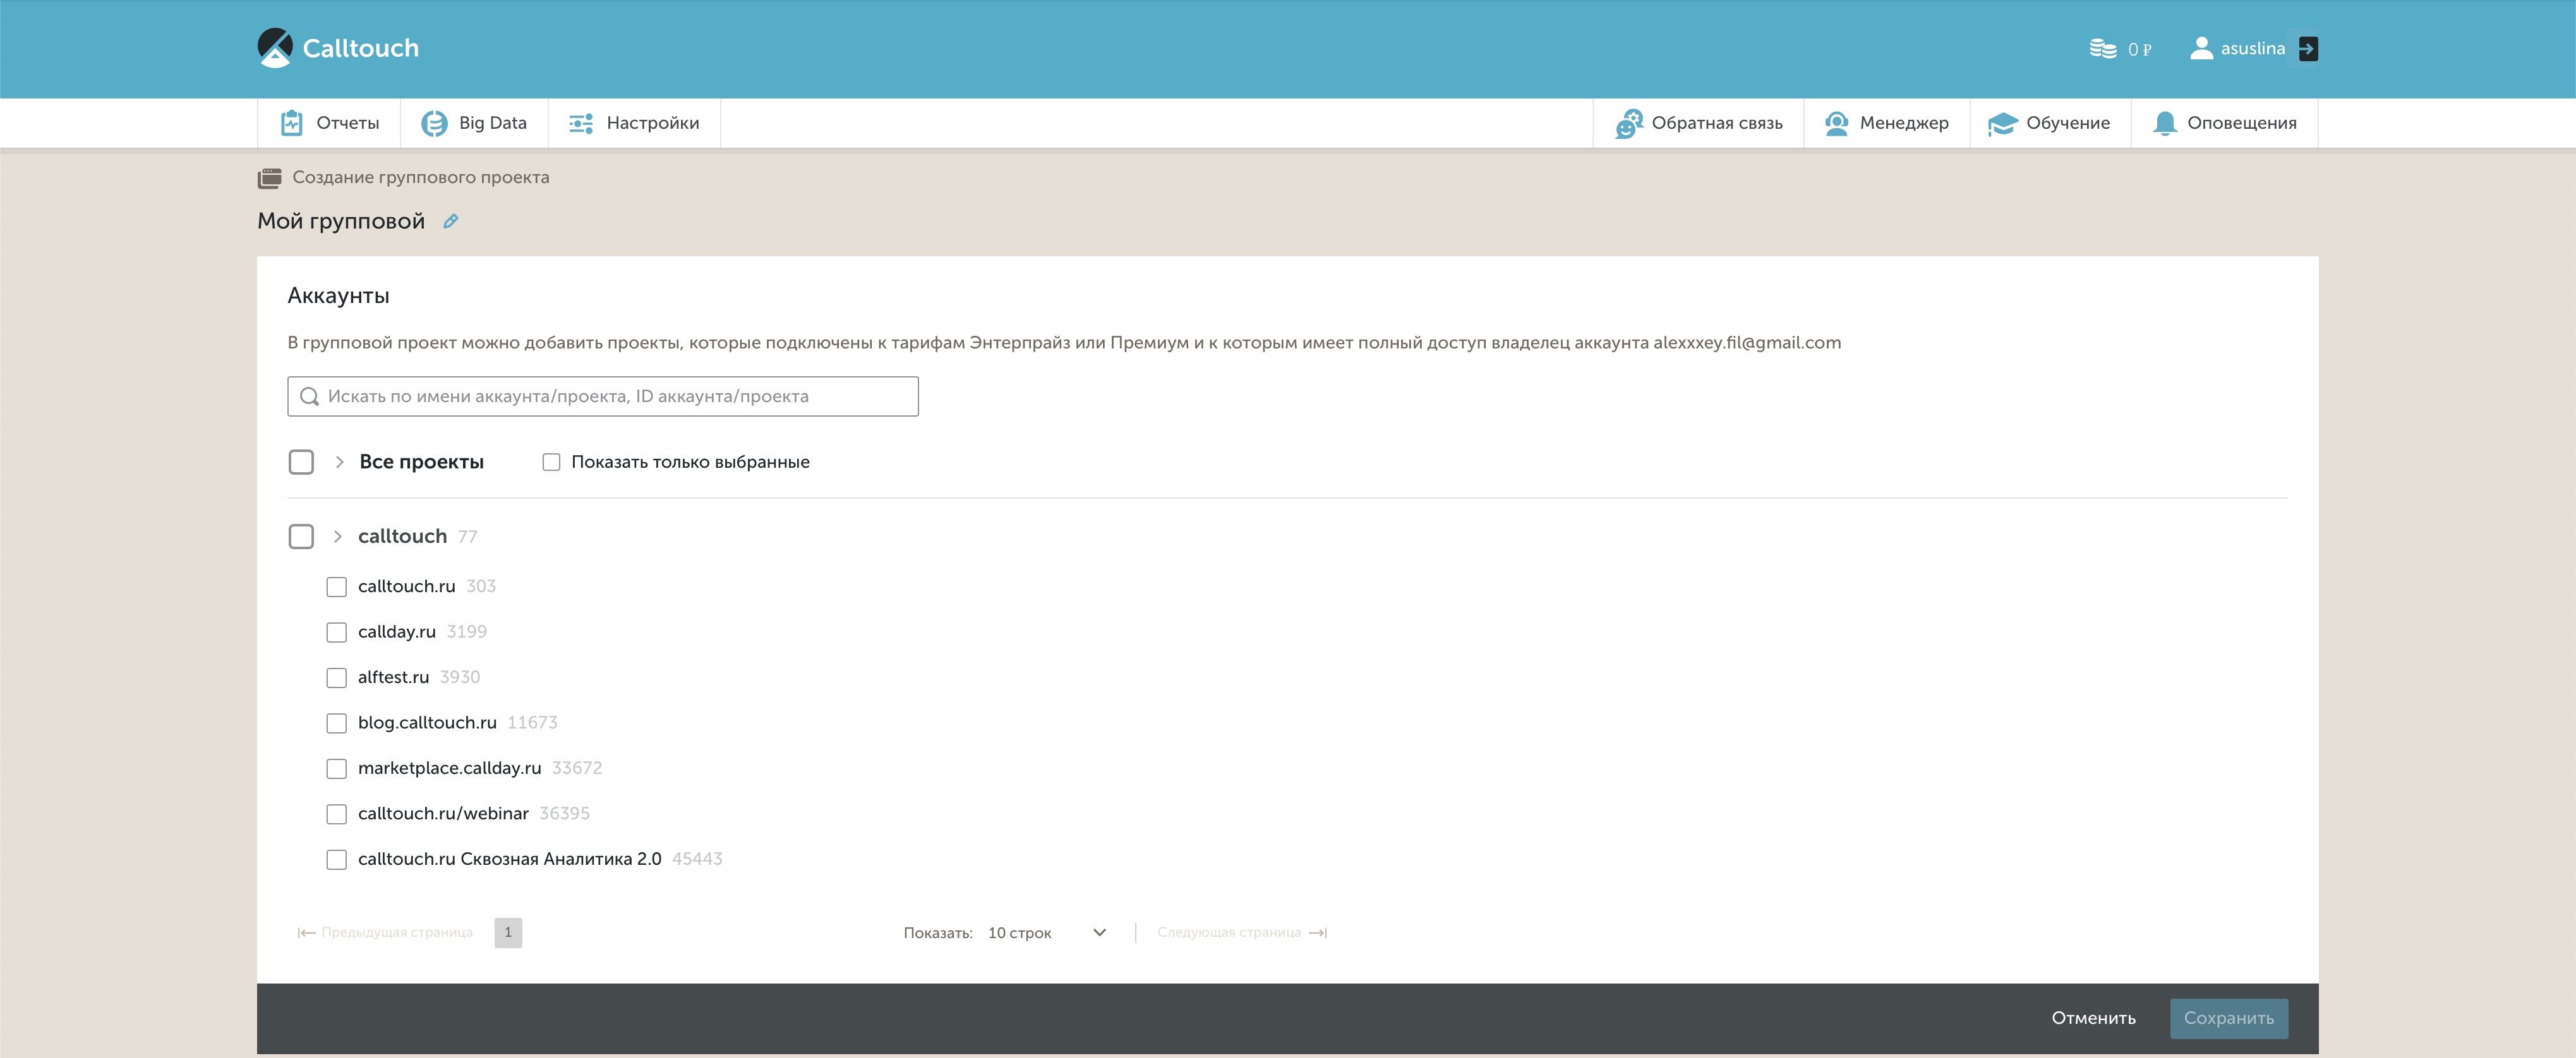Check the calltouch.ru 303 project
This screenshot has width=2576, height=1058.
[337, 586]
